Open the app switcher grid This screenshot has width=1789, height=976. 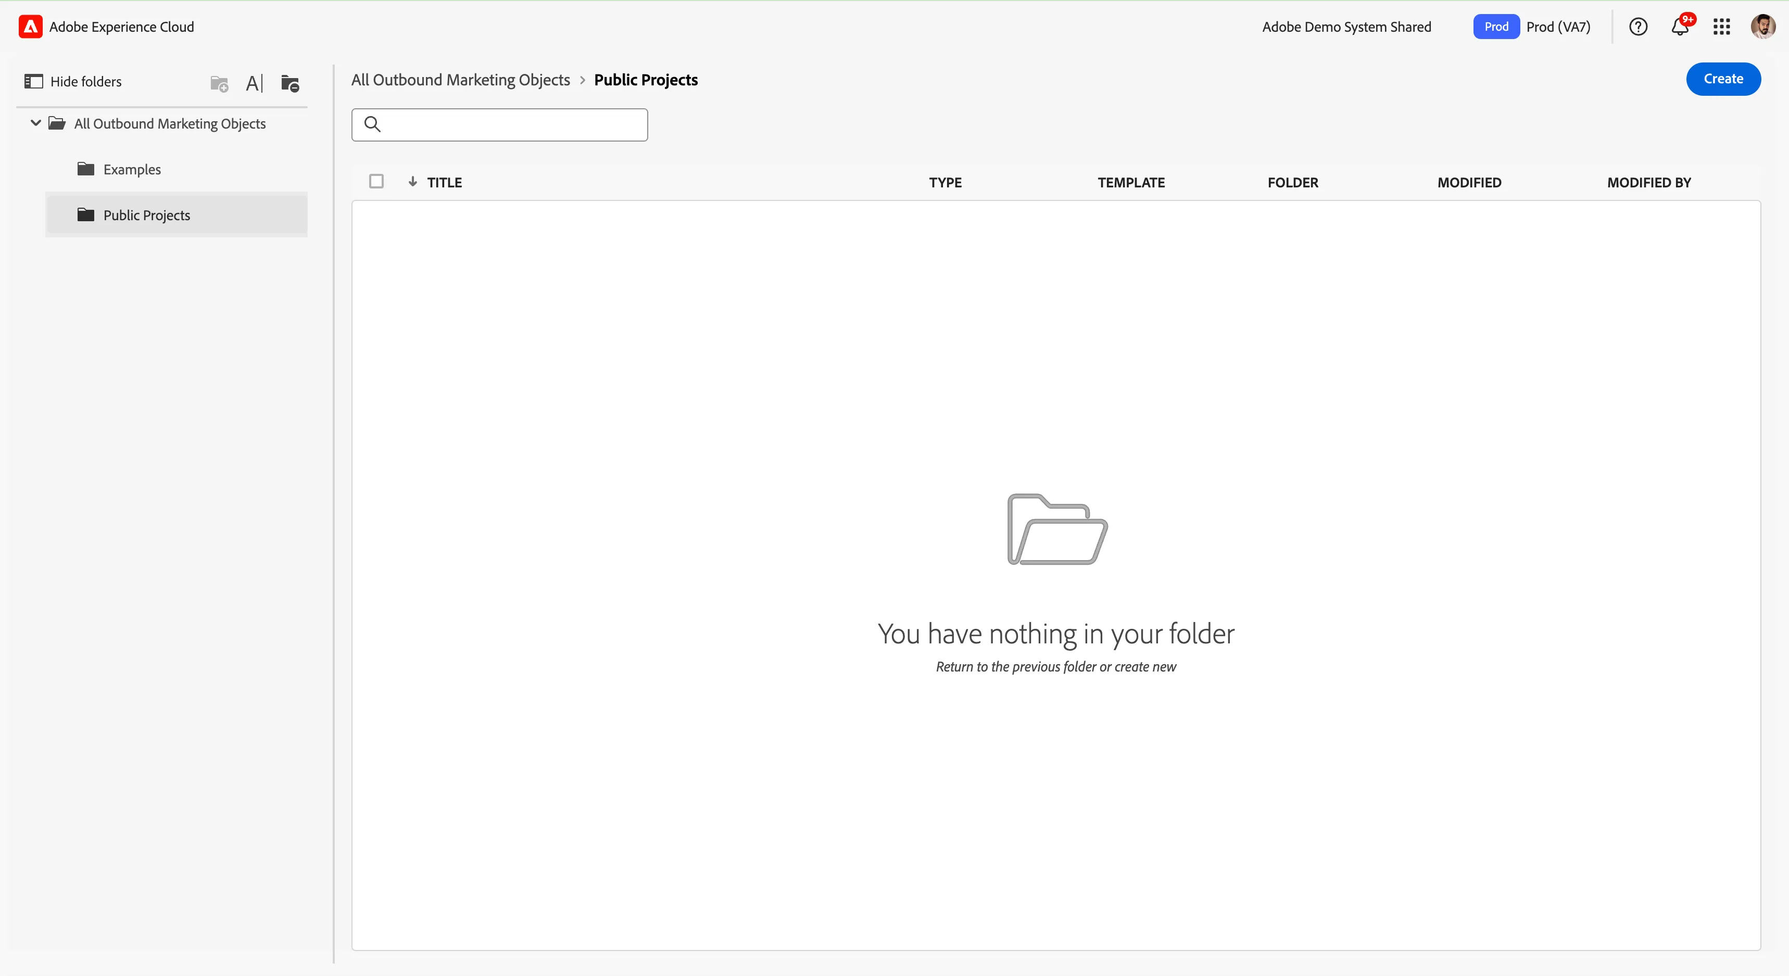pos(1721,27)
